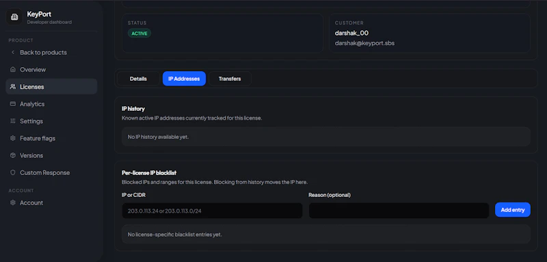Click the STATUS label

[137, 23]
